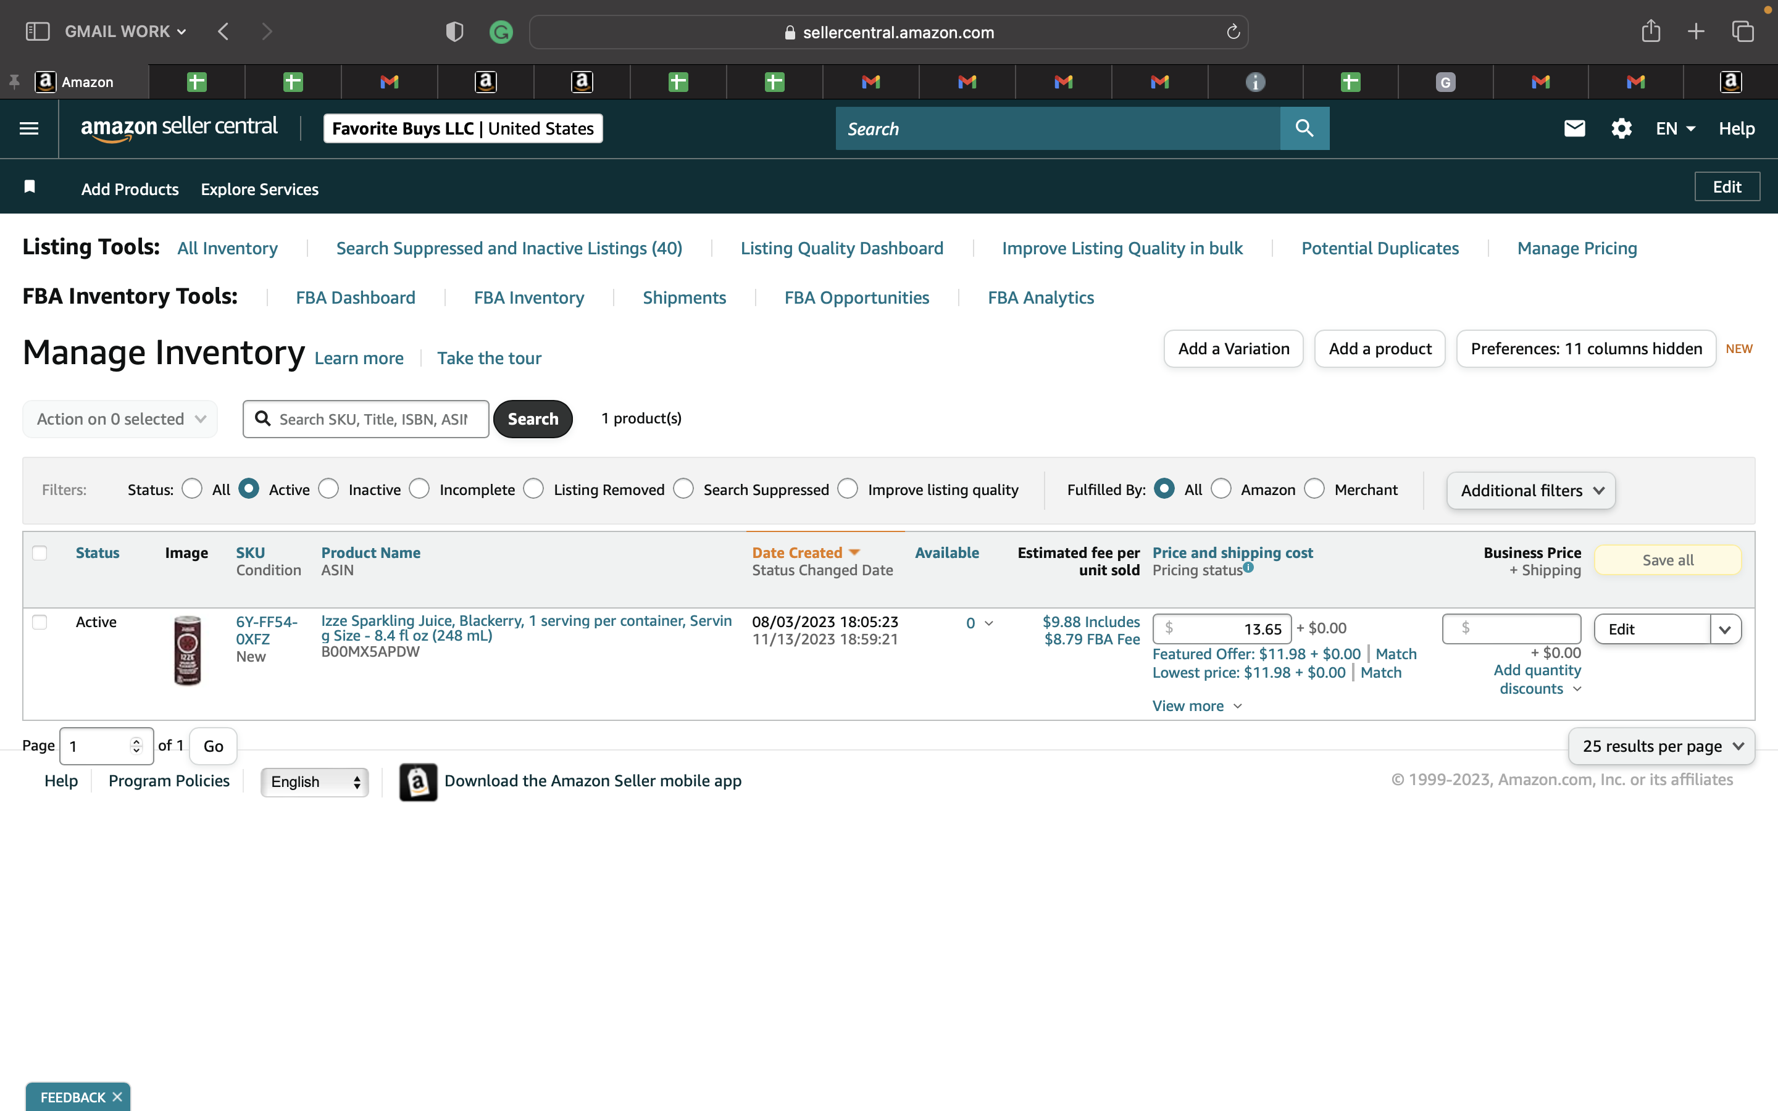Expand the Available quantity chevron
Image resolution: width=1778 pixels, height=1111 pixels.
[989, 623]
